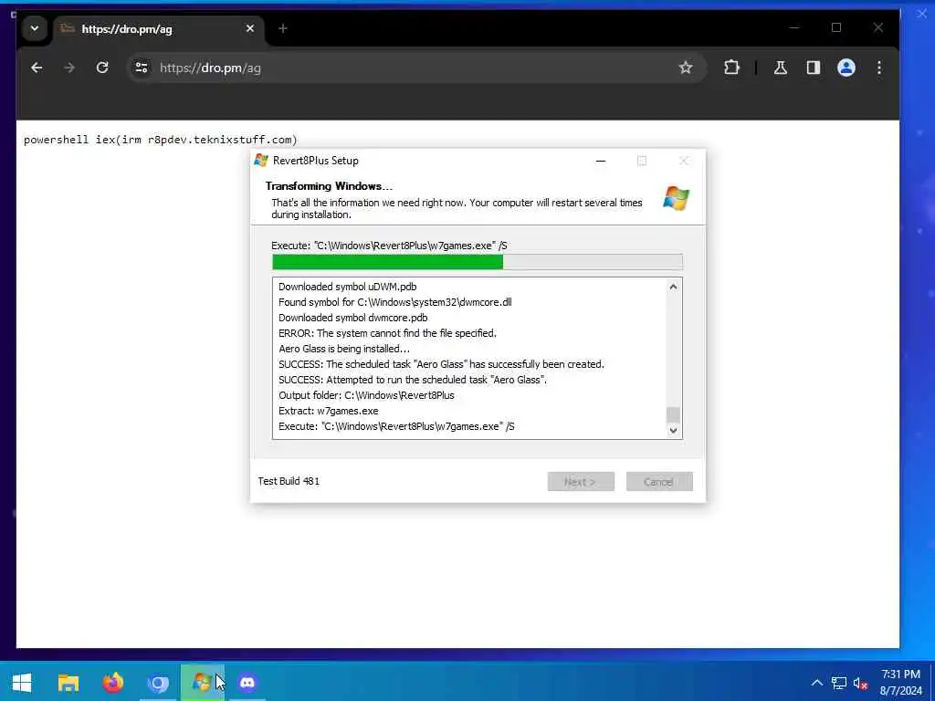Image resolution: width=935 pixels, height=701 pixels.
Task: Open the browser three-dot menu
Action: [879, 68]
